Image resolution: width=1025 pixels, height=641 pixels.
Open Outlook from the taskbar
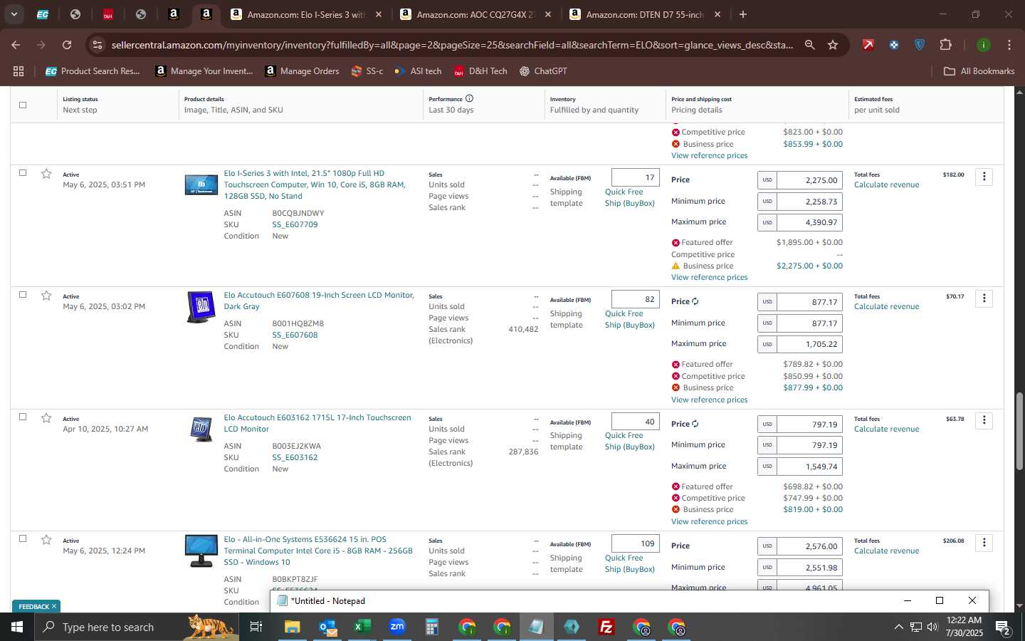pos(327,627)
